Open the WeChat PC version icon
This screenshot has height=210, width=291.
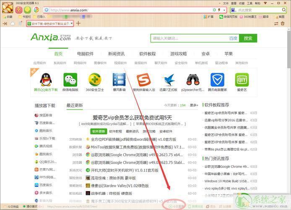(70, 79)
